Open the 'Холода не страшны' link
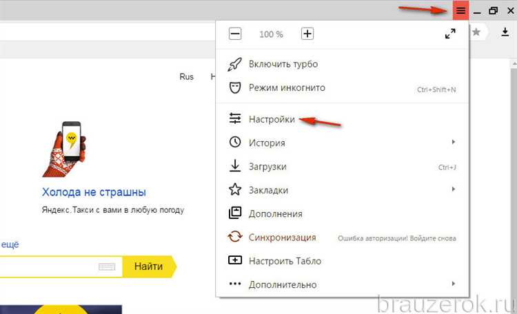The width and height of the screenshot is (517, 314). click(x=94, y=192)
